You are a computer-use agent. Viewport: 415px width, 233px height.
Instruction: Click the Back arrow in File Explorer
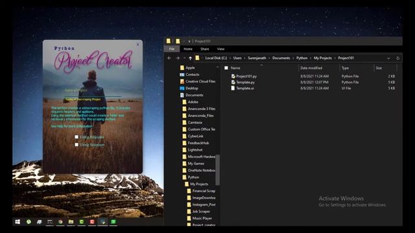[x=169, y=58]
